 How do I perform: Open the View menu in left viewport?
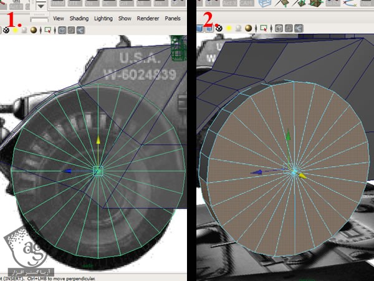pos(59,19)
